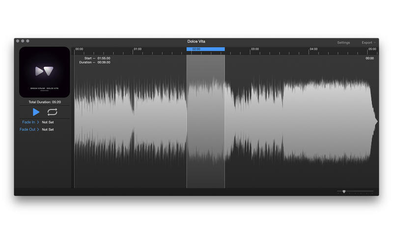Click the Dolce Vita album artwork
393x246 pixels.
tap(44, 72)
